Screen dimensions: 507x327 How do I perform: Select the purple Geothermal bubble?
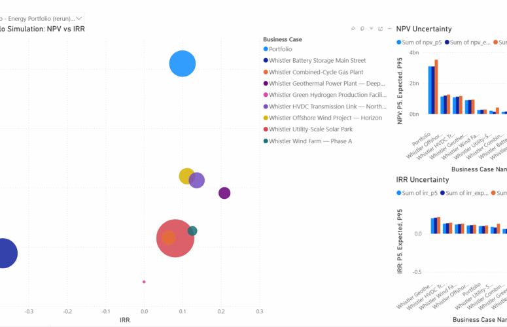(x=224, y=193)
